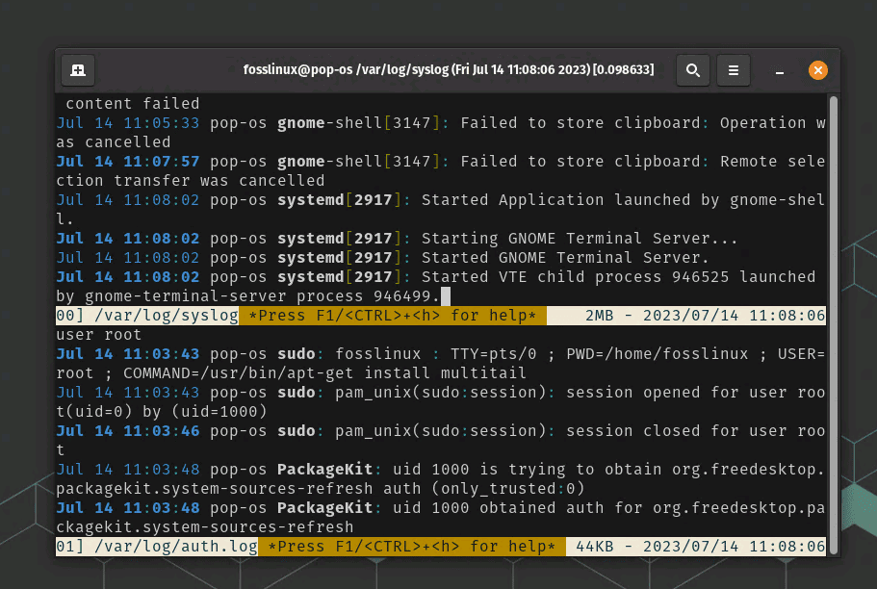
Task: Click the 11:05:33 gnome-shell log line
Action: point(441,123)
